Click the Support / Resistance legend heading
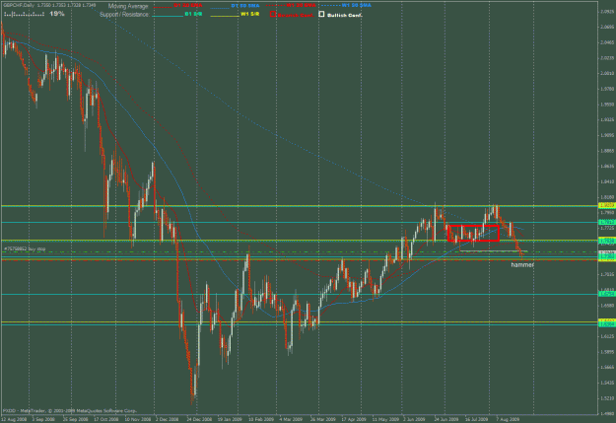The width and height of the screenshot is (616, 423). click(124, 15)
